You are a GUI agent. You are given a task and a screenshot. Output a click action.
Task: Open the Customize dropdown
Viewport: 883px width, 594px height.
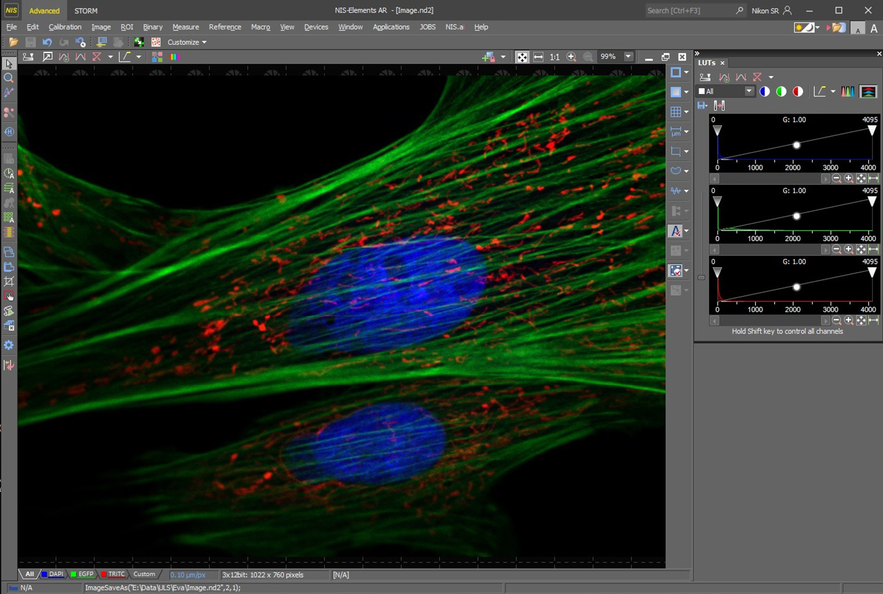[x=187, y=42]
